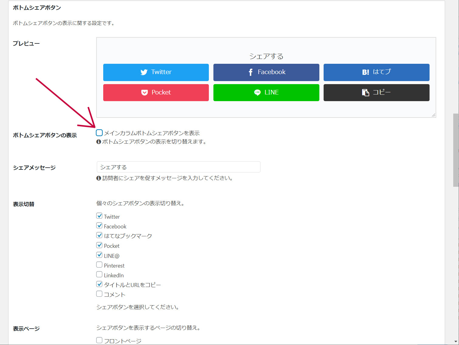
Task: Focus the シェアメッセージ text field
Action: coord(178,167)
